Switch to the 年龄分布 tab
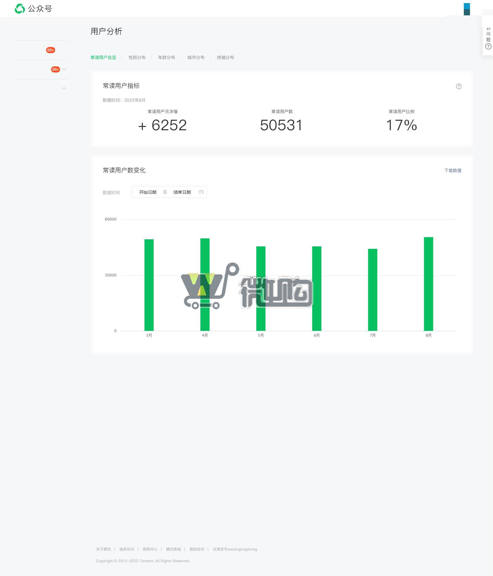Viewport: 493px width, 576px height. (166, 57)
